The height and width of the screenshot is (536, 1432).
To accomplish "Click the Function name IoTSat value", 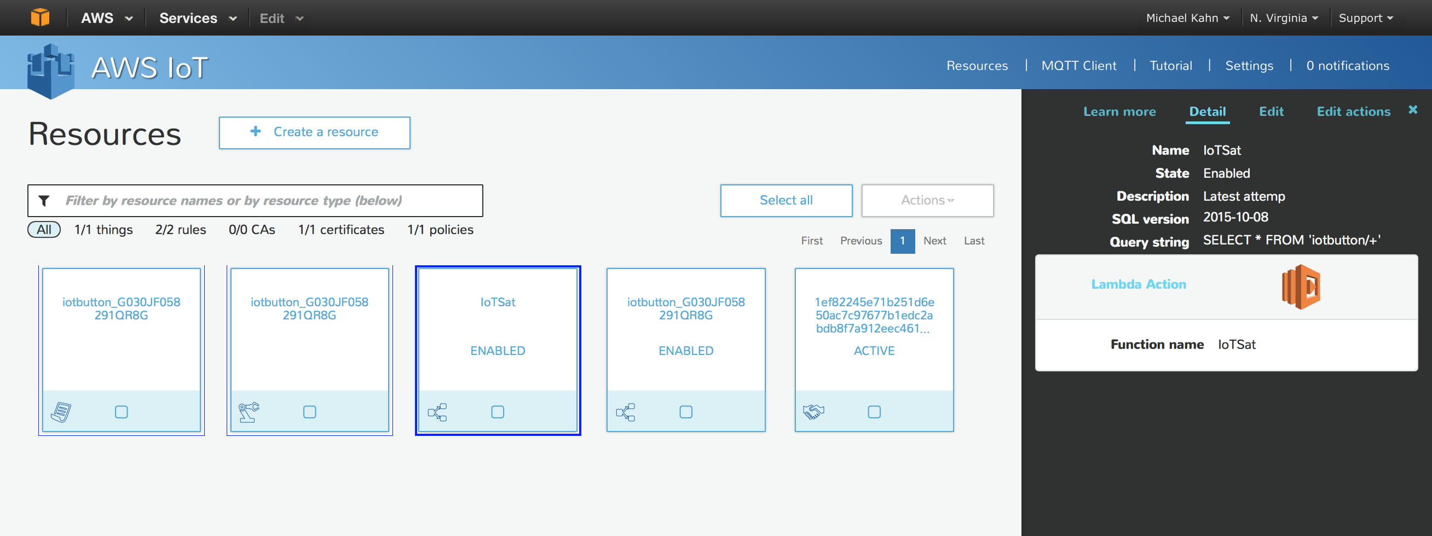I will click(x=1237, y=345).
